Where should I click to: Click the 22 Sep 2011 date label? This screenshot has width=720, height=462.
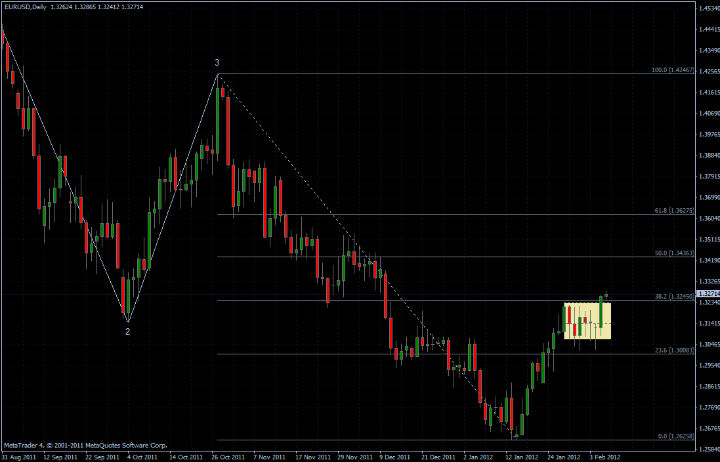tap(102, 457)
